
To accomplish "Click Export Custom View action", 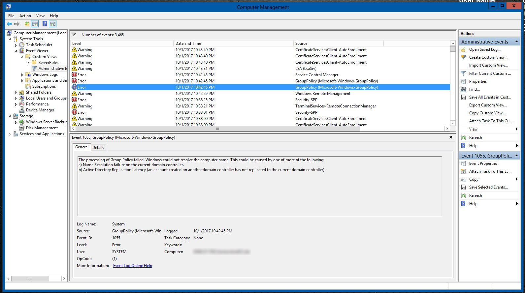I will [x=488, y=105].
